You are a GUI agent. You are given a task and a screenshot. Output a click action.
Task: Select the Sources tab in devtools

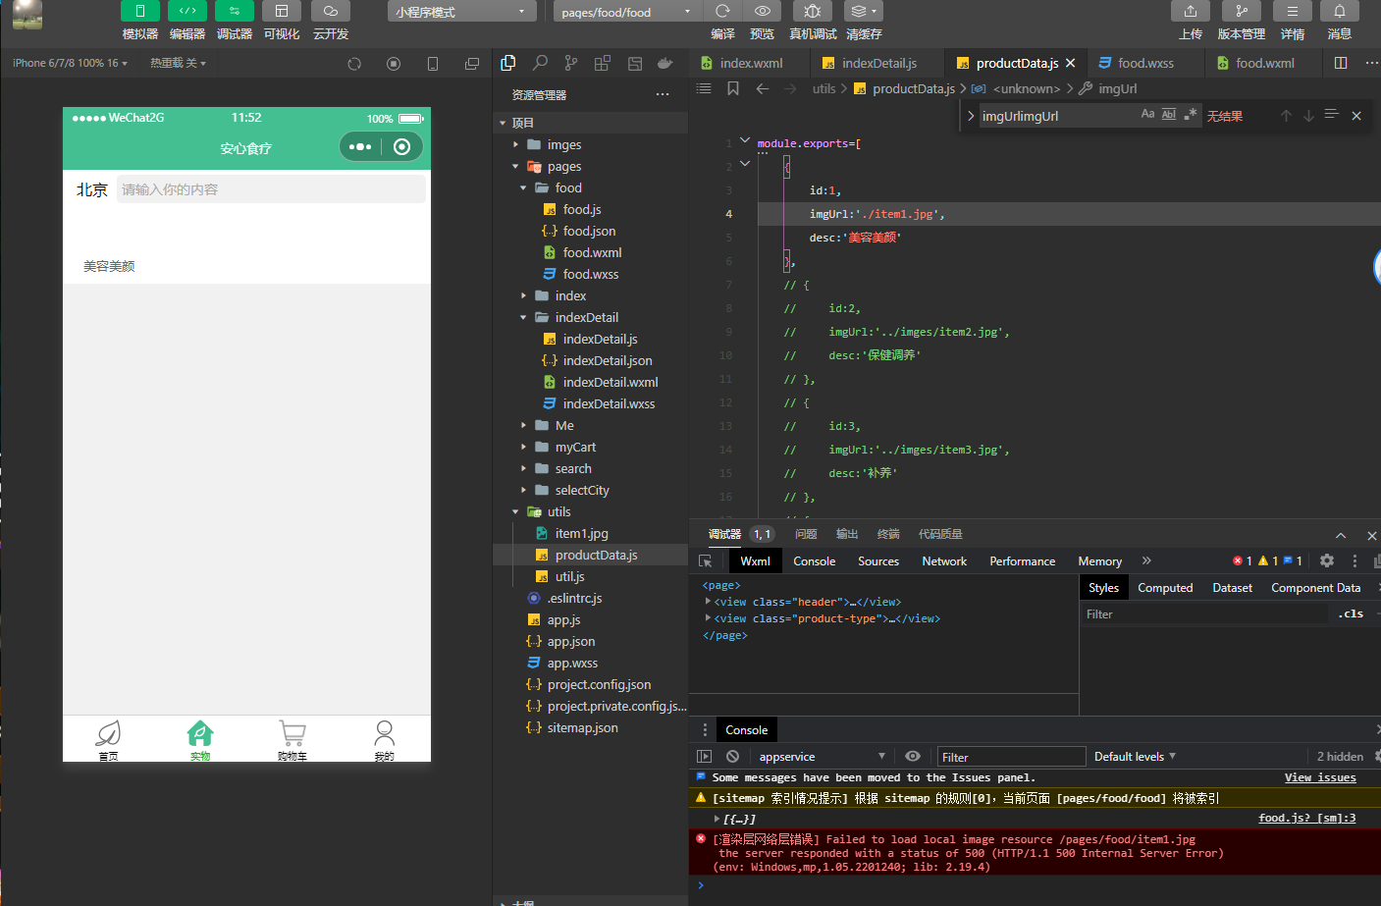click(878, 561)
